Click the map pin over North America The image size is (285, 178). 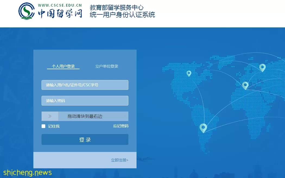(189, 73)
